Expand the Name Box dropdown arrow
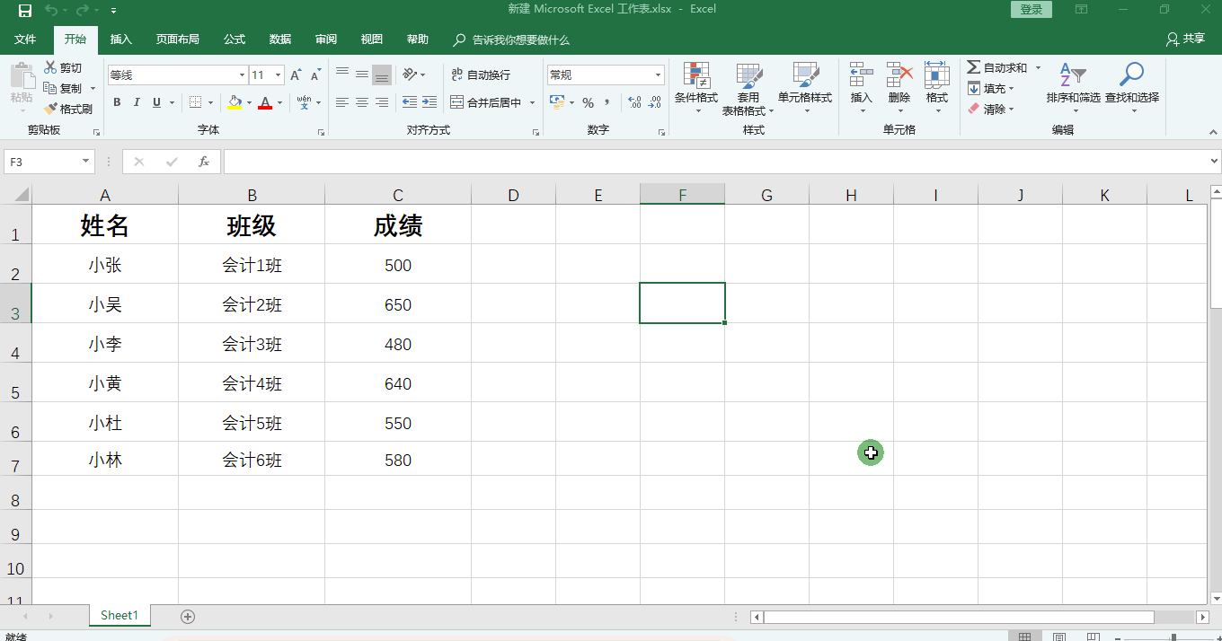The image size is (1222, 641). [x=86, y=162]
